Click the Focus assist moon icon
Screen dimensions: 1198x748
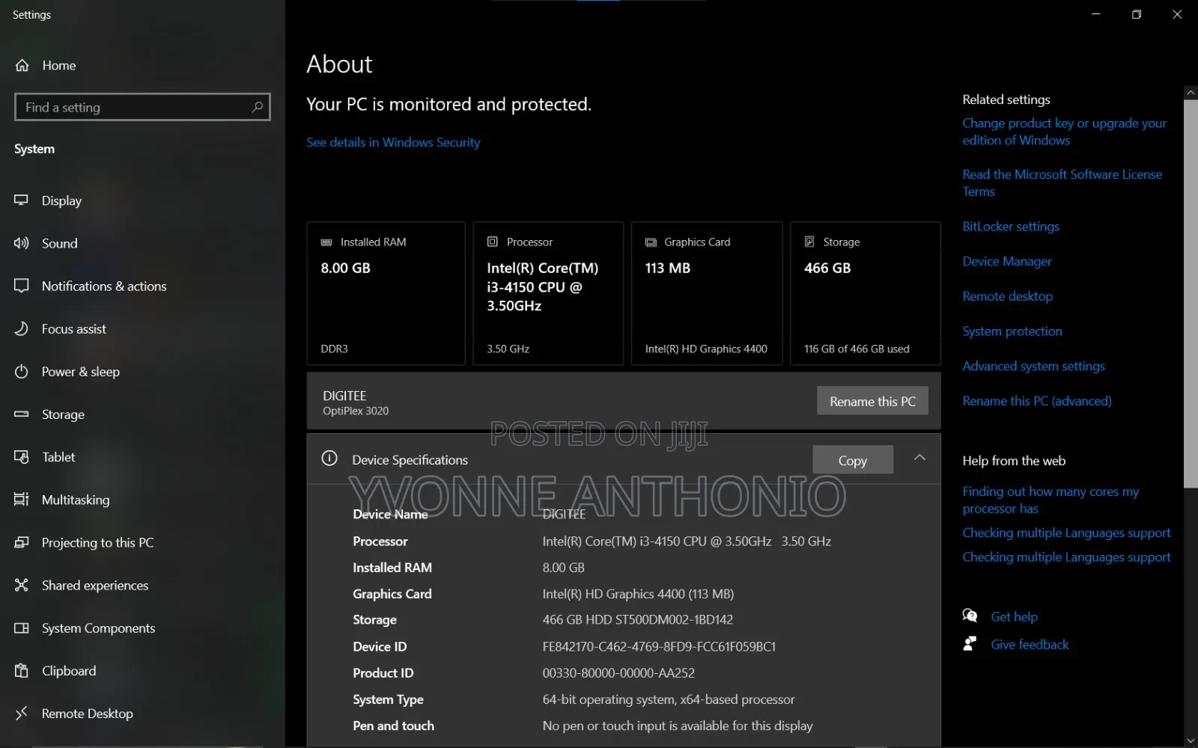coord(22,328)
